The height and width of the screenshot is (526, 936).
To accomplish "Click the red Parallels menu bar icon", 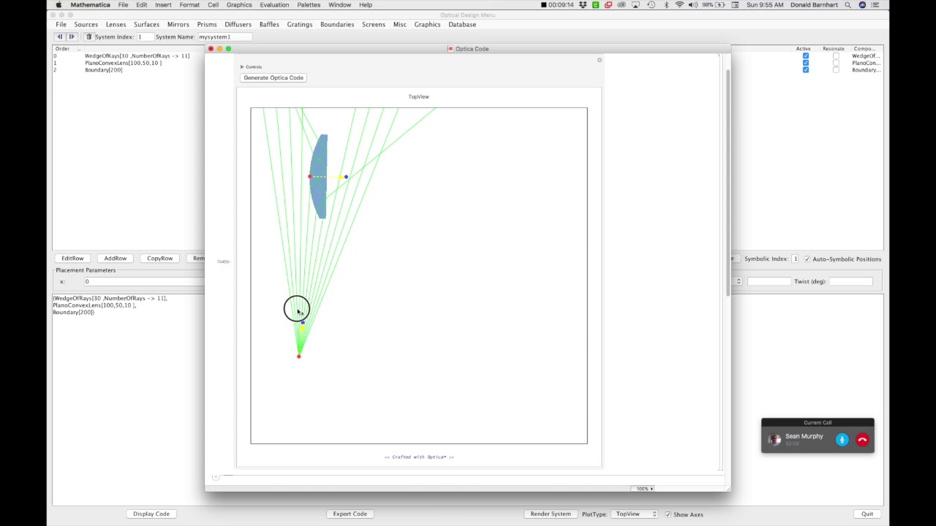I will pos(608,5).
